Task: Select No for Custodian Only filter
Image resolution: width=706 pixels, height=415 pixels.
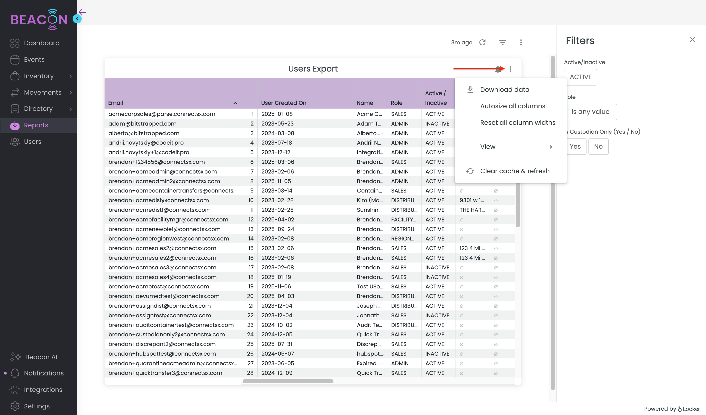Action: pyautogui.click(x=598, y=146)
